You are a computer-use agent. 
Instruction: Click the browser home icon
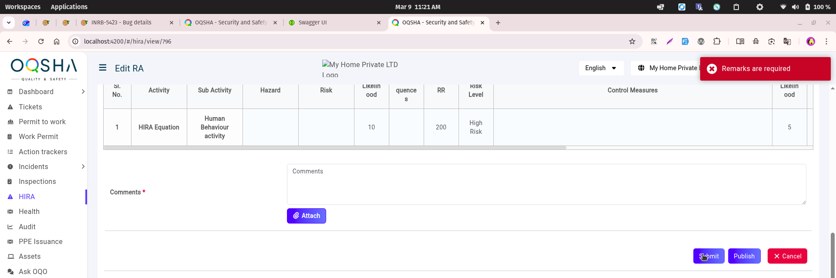57,41
